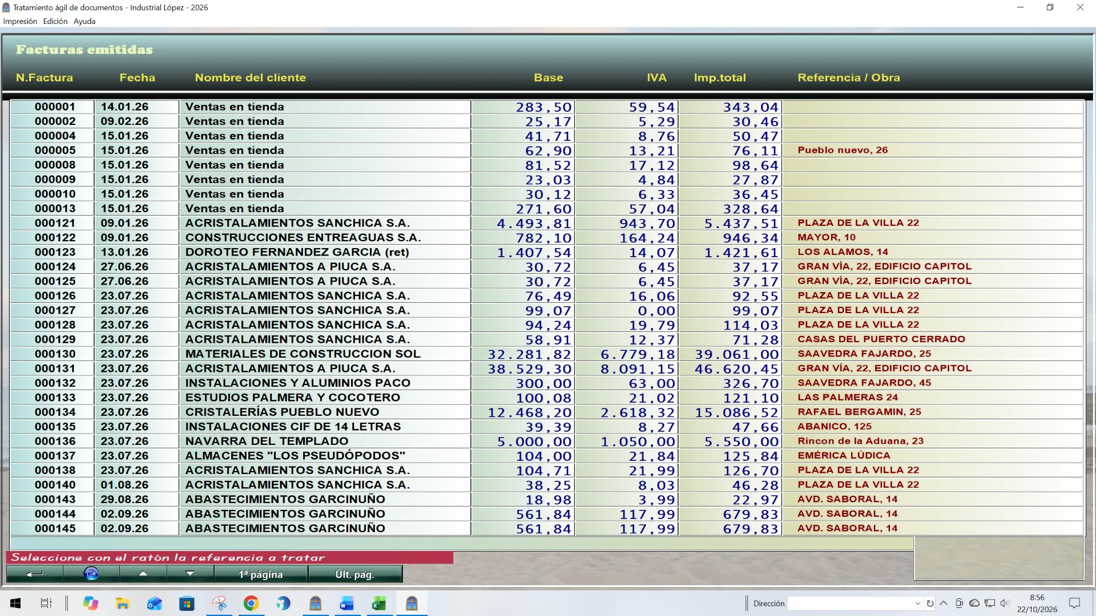Click the blue round exit icon button

click(x=91, y=574)
